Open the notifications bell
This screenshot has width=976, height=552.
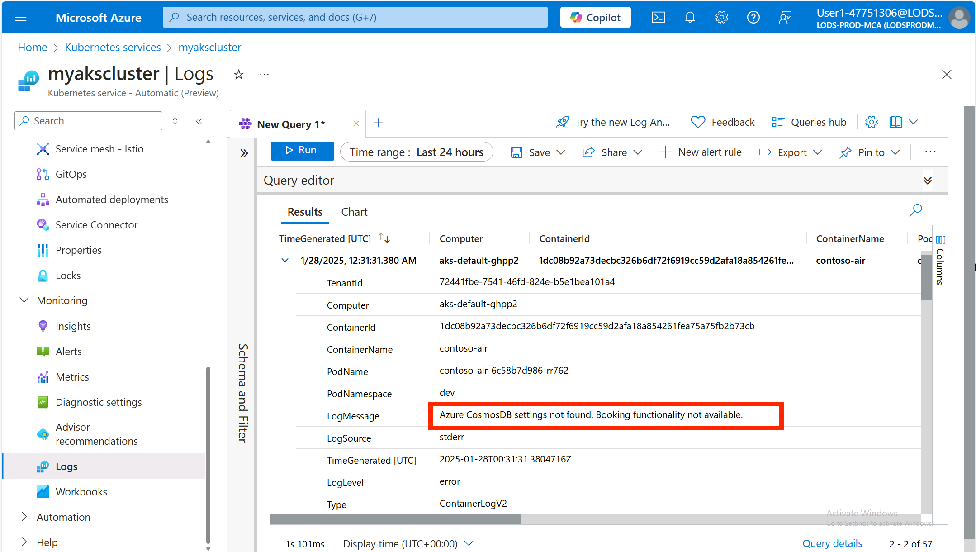coord(690,17)
